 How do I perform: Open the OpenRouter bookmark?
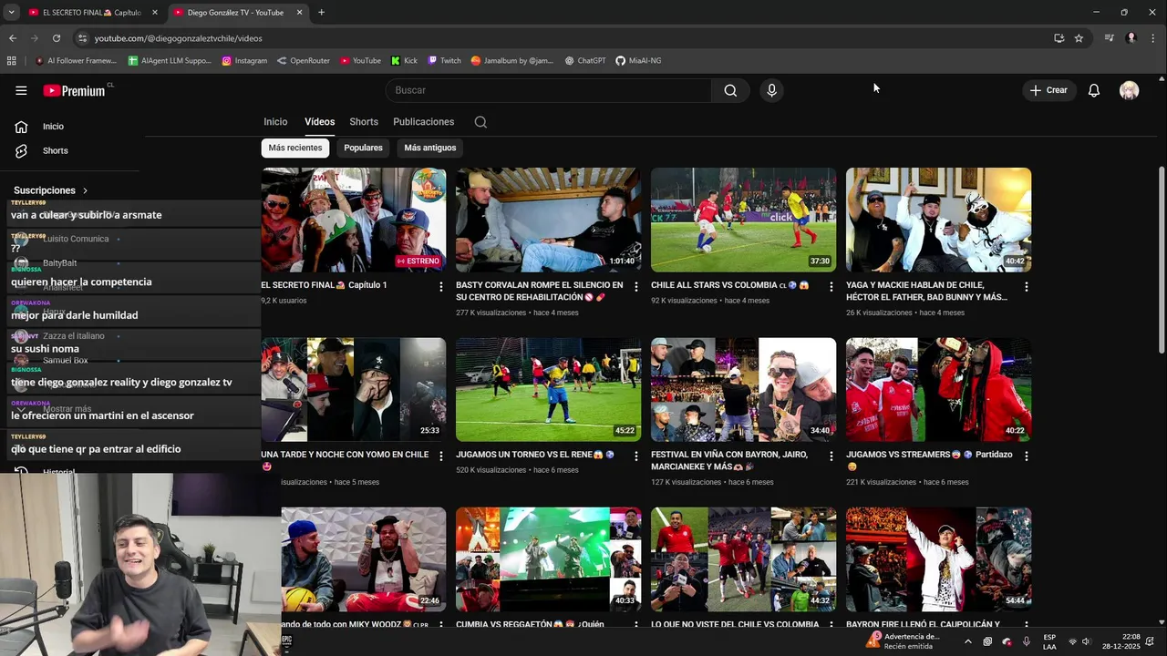click(303, 61)
